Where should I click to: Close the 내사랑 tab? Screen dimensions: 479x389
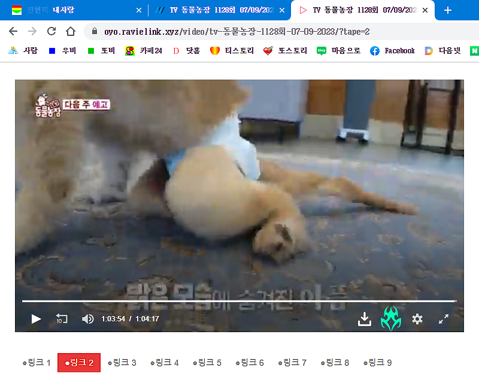pyautogui.click(x=139, y=10)
